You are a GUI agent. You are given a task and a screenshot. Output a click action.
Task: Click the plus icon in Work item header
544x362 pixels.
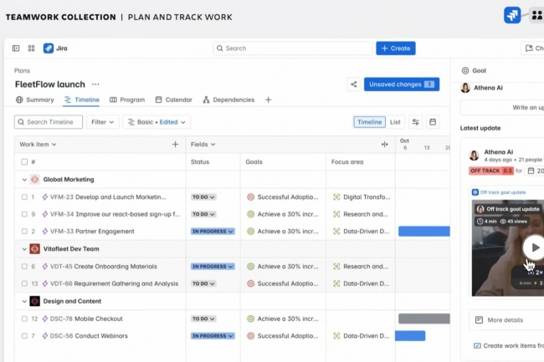[x=175, y=145]
